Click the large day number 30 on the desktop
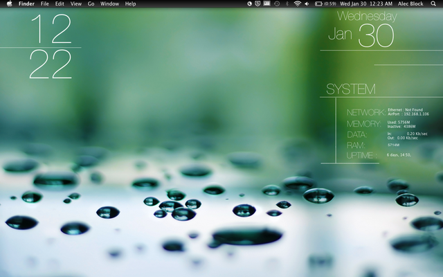443x277 pixels. click(x=376, y=35)
